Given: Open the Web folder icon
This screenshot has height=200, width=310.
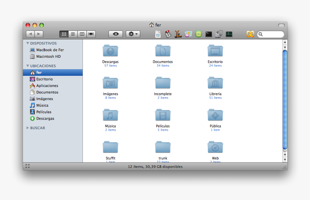Looking at the screenshot, I should pyautogui.click(x=215, y=147).
